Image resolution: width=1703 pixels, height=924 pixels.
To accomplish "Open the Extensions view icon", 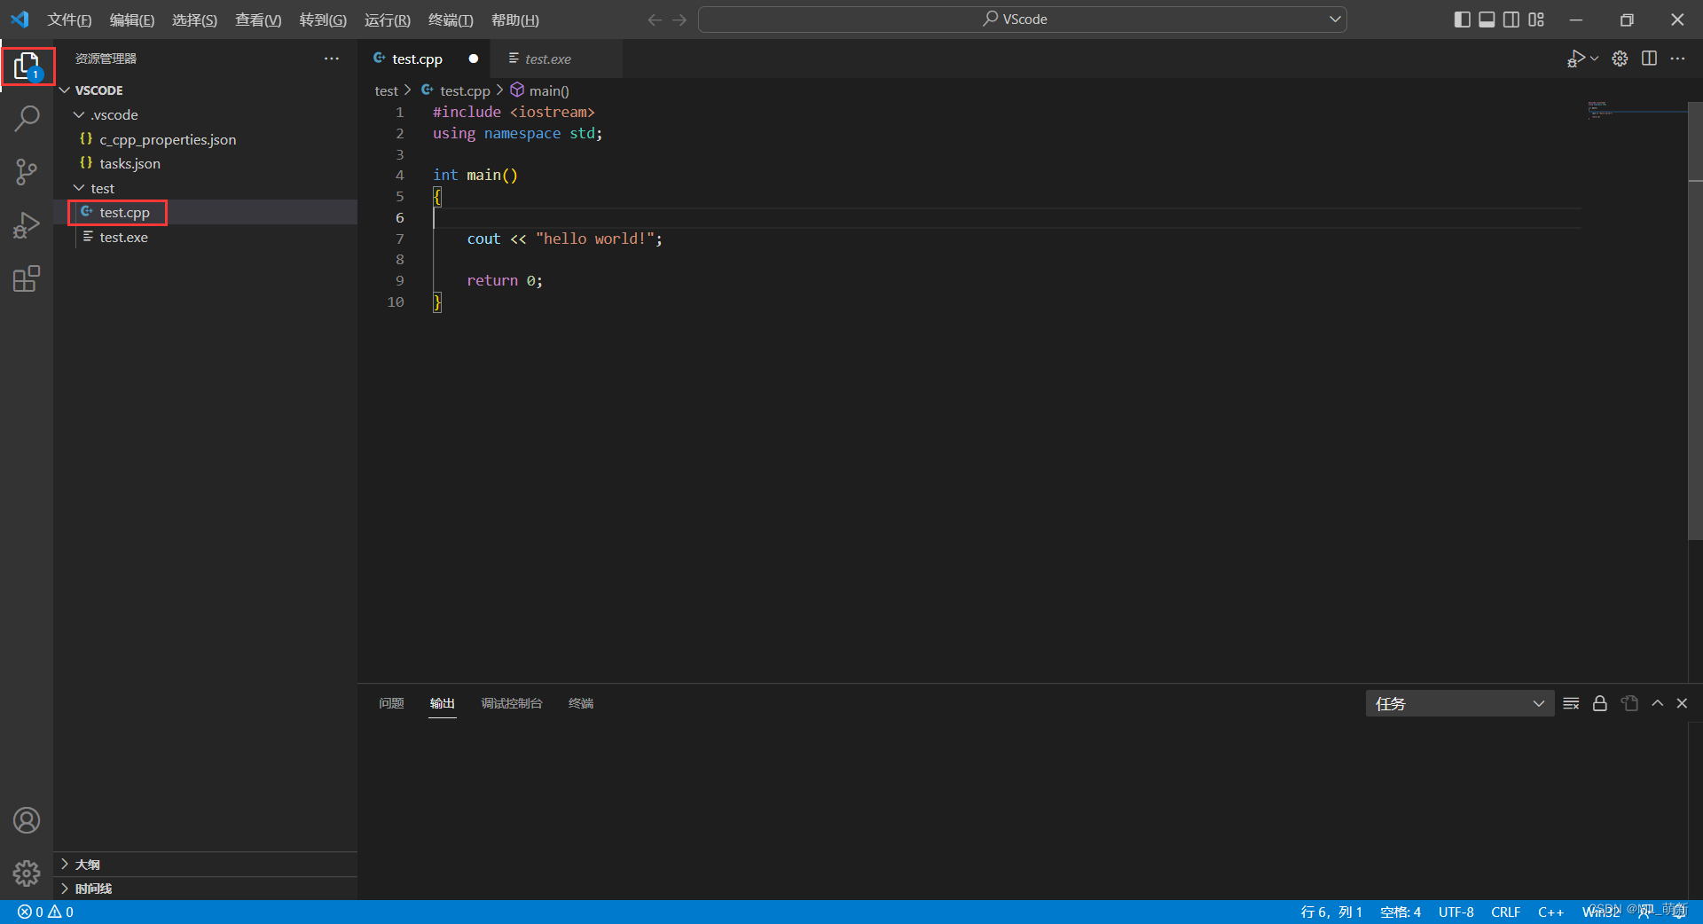I will [x=27, y=279].
